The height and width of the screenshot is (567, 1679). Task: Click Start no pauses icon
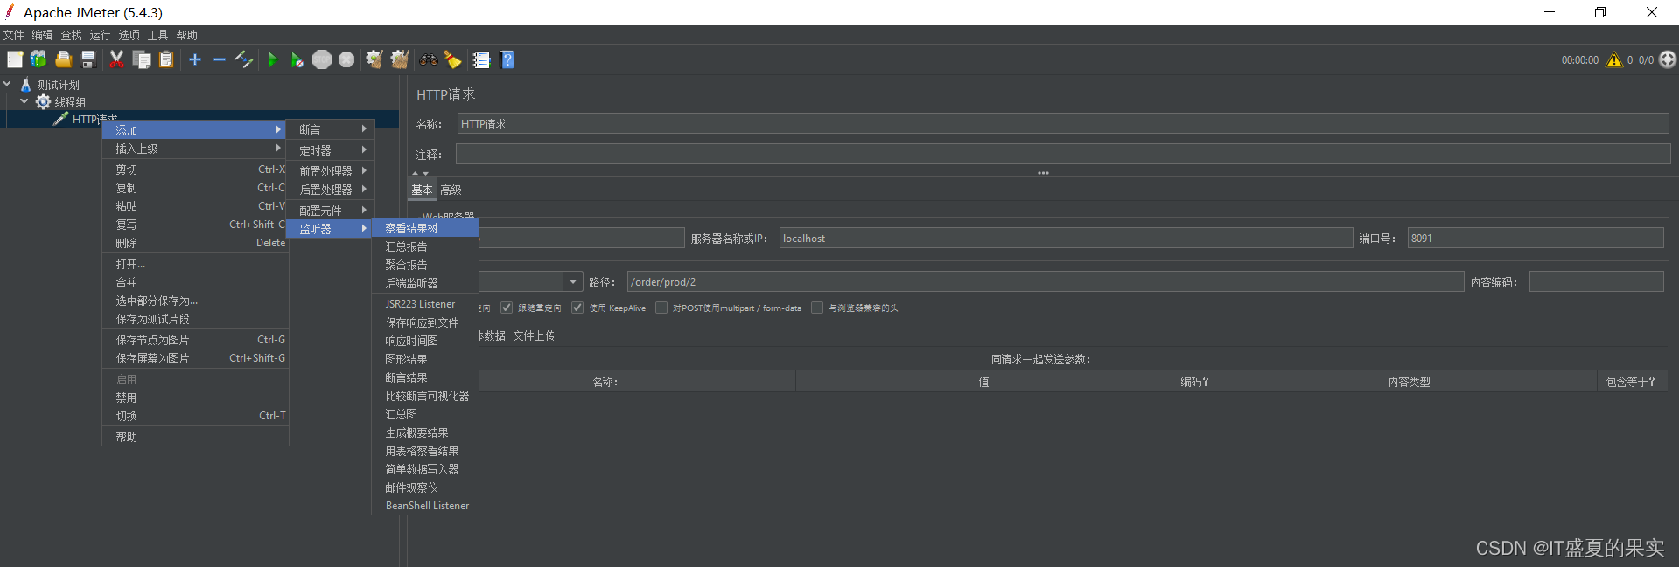coord(297,59)
